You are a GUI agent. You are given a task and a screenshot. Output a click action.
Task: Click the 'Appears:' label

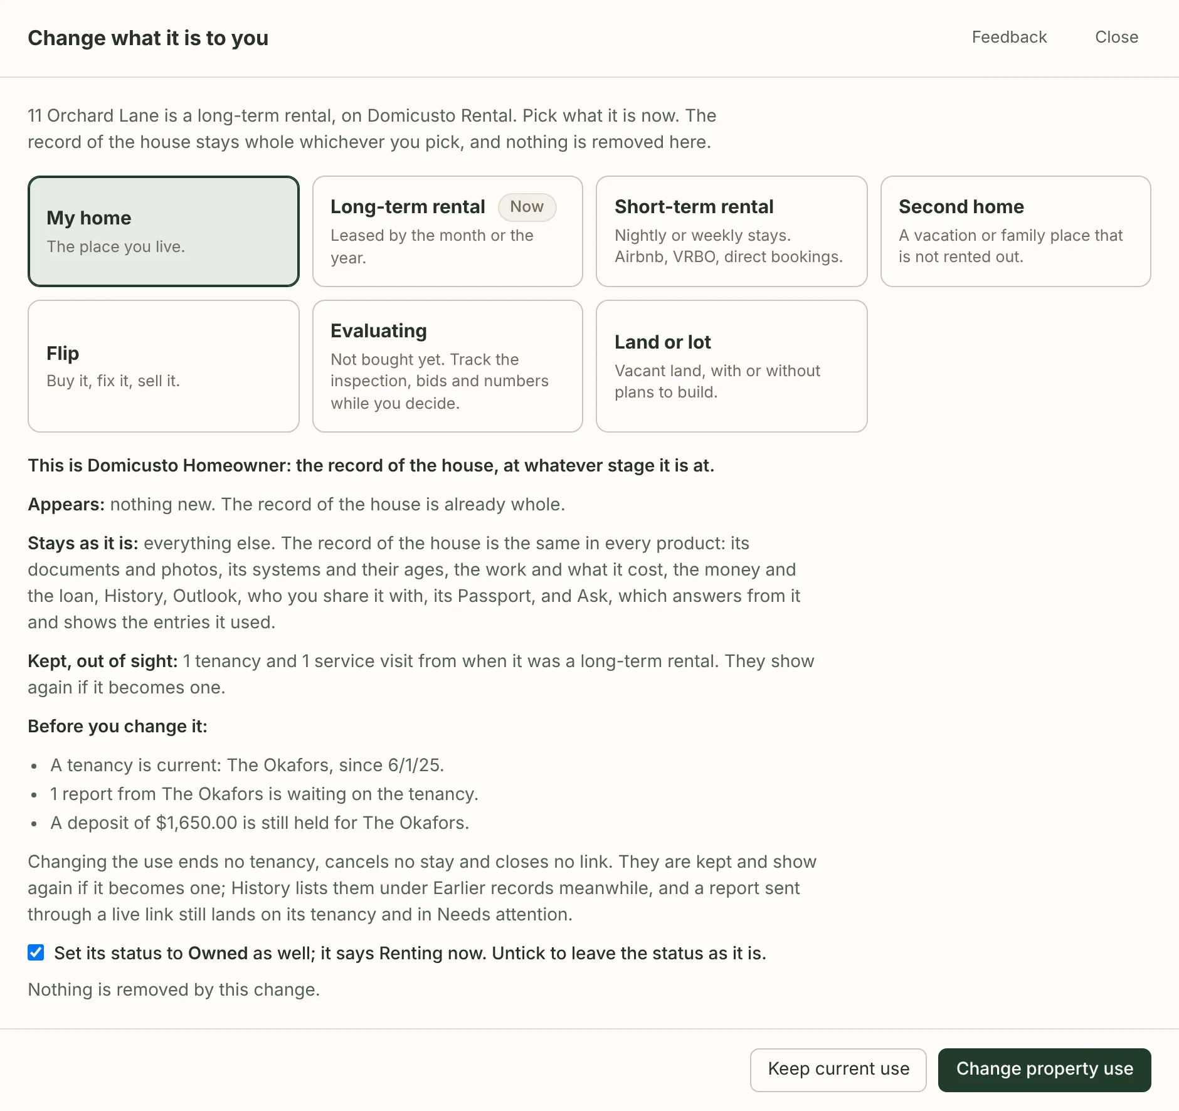pyautogui.click(x=66, y=504)
